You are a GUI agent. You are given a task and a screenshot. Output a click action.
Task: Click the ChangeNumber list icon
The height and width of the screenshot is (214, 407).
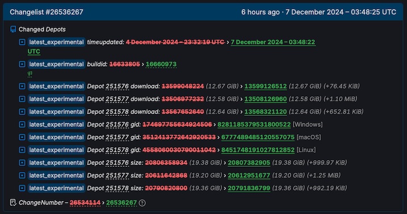pos(13,202)
